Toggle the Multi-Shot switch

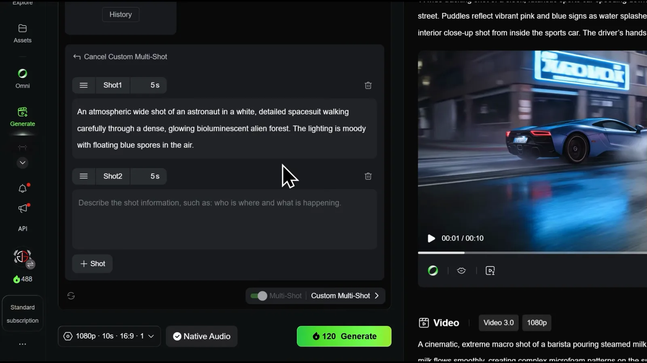[x=259, y=296]
